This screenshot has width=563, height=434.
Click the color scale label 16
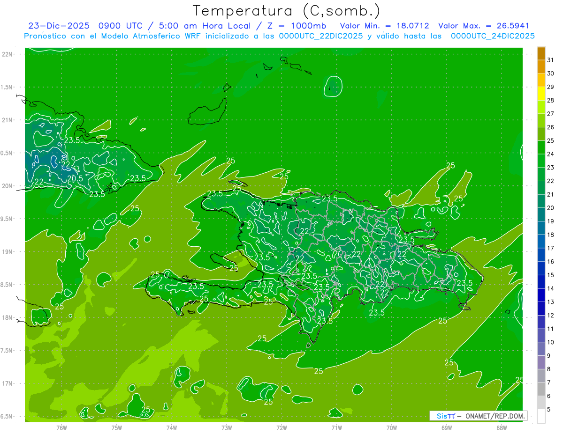coord(550,262)
